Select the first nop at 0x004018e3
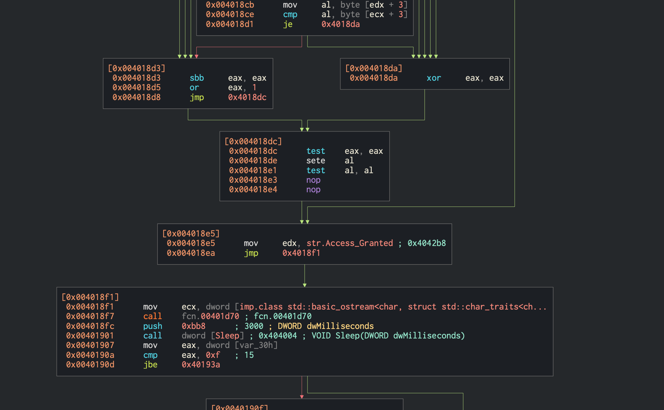This screenshot has width=664, height=410. click(275, 180)
